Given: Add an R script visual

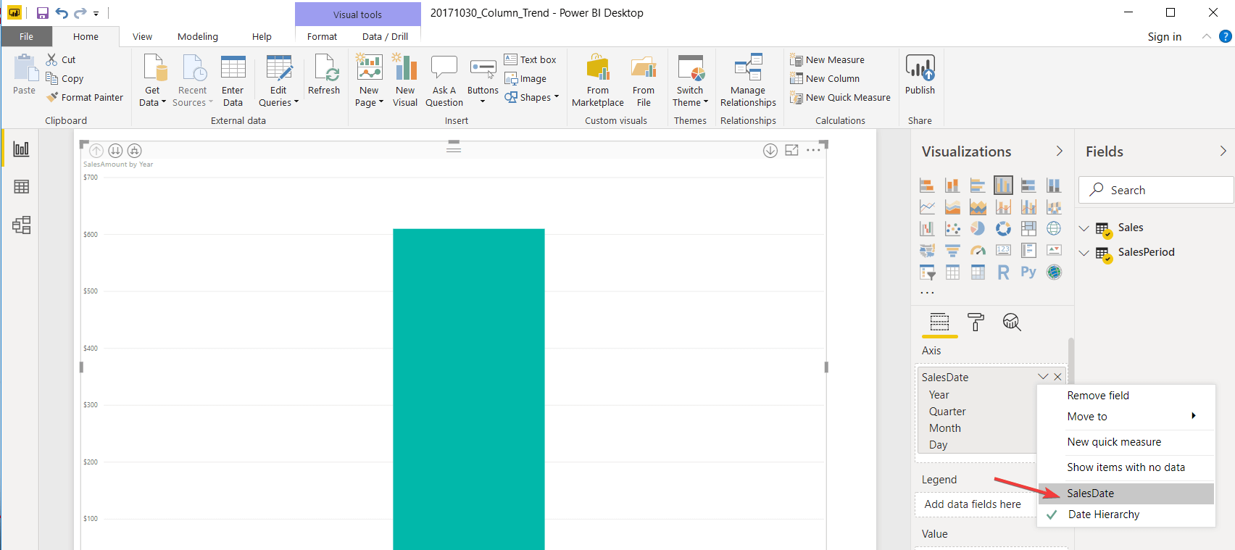Looking at the screenshot, I should click(x=1003, y=272).
